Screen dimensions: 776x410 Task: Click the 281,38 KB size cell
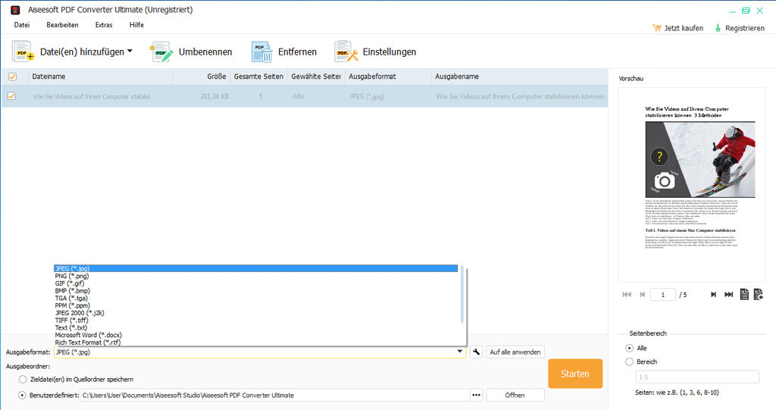tap(214, 96)
